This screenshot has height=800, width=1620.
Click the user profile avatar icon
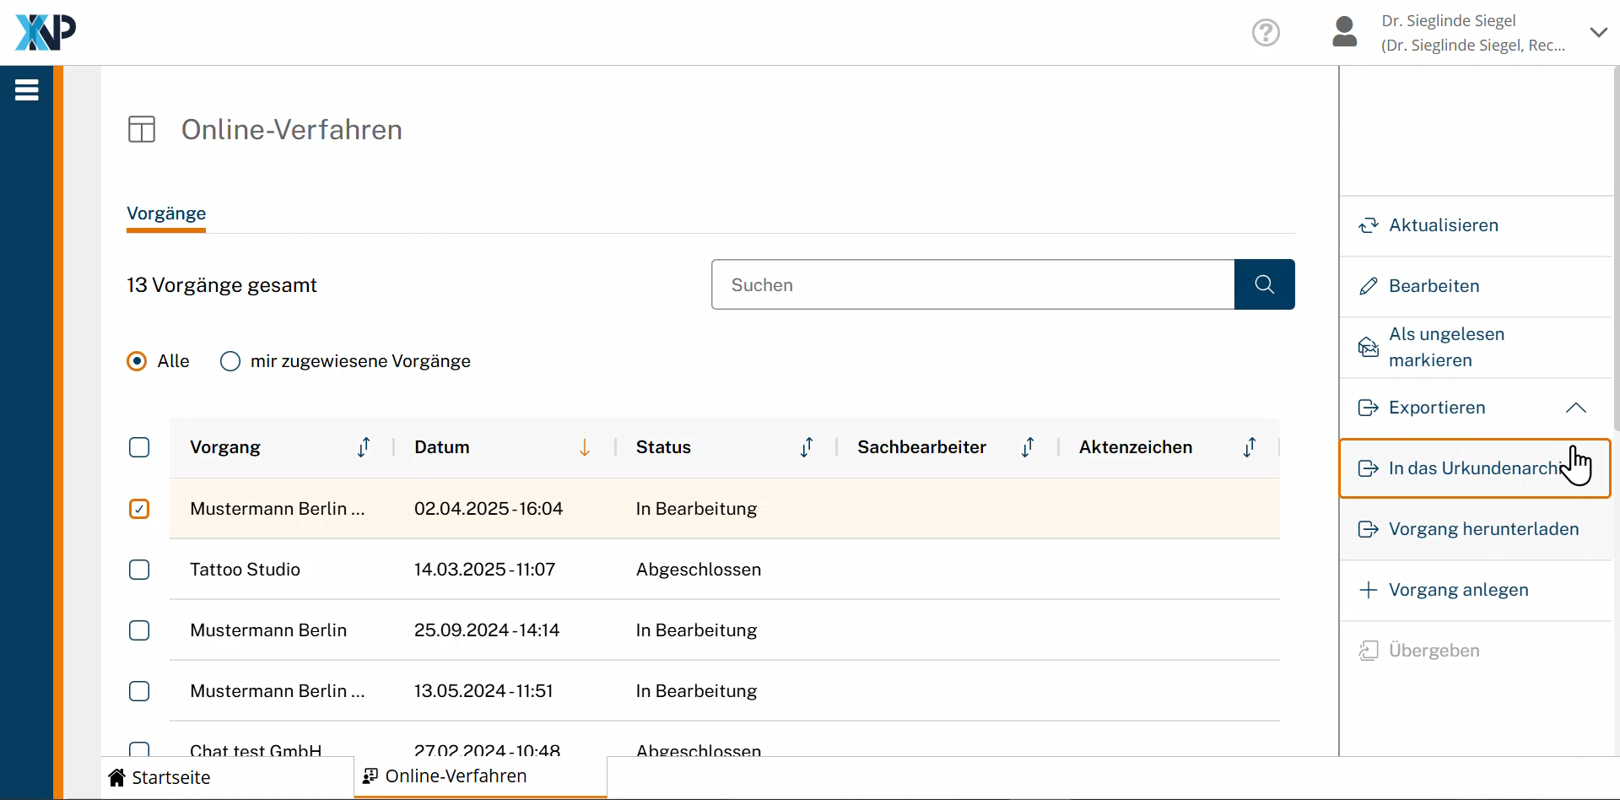pos(1344,33)
